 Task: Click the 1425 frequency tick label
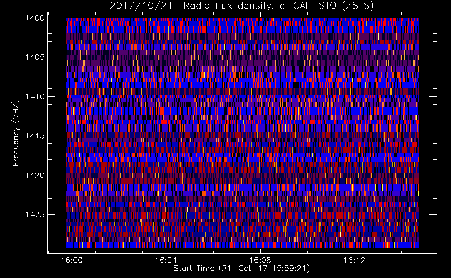(x=35, y=215)
